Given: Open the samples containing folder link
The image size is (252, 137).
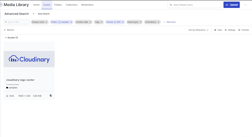Looking at the screenshot, I should [12, 88].
